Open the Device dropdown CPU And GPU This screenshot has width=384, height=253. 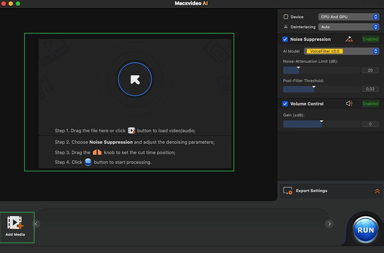point(348,17)
